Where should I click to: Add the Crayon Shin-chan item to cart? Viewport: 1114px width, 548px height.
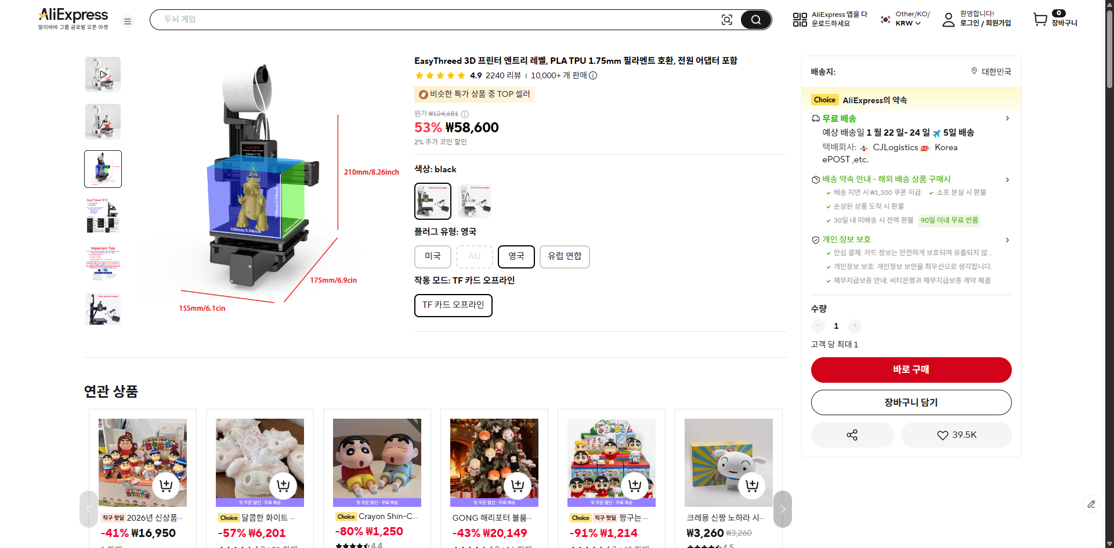coord(400,485)
